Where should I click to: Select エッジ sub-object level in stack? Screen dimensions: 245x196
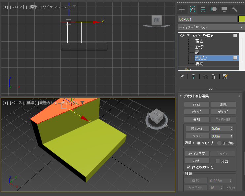[x=199, y=47]
